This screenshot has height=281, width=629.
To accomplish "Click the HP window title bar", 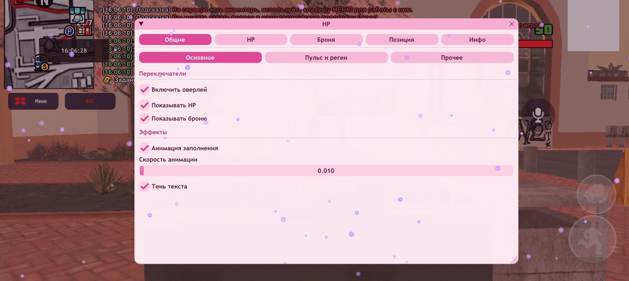I will click(326, 24).
